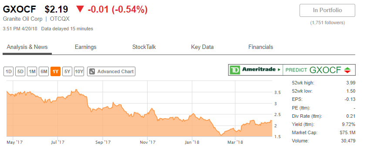The width and height of the screenshot is (367, 158).
Task: Select the 5D chart range
Action: 20,71
